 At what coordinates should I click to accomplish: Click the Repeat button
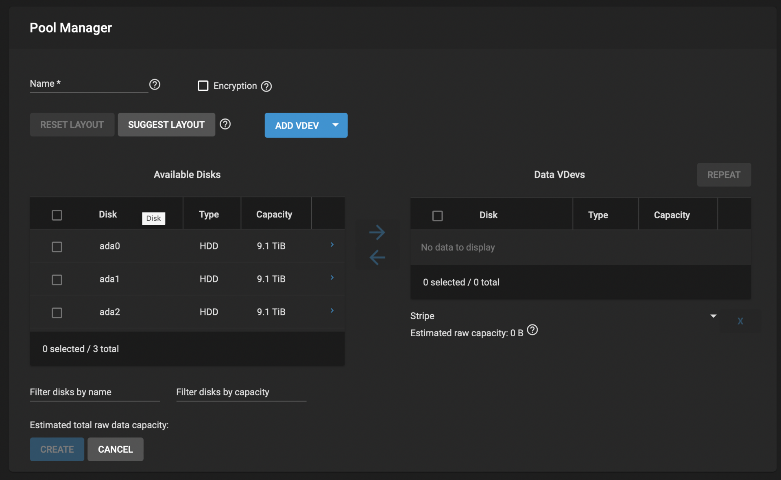pyautogui.click(x=724, y=175)
